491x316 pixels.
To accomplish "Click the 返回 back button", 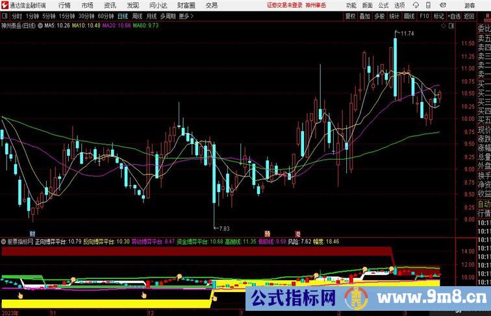I will 469,16.
